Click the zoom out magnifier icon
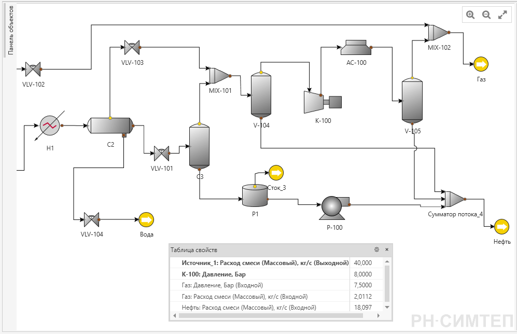This screenshot has width=517, height=334. tap(486, 15)
